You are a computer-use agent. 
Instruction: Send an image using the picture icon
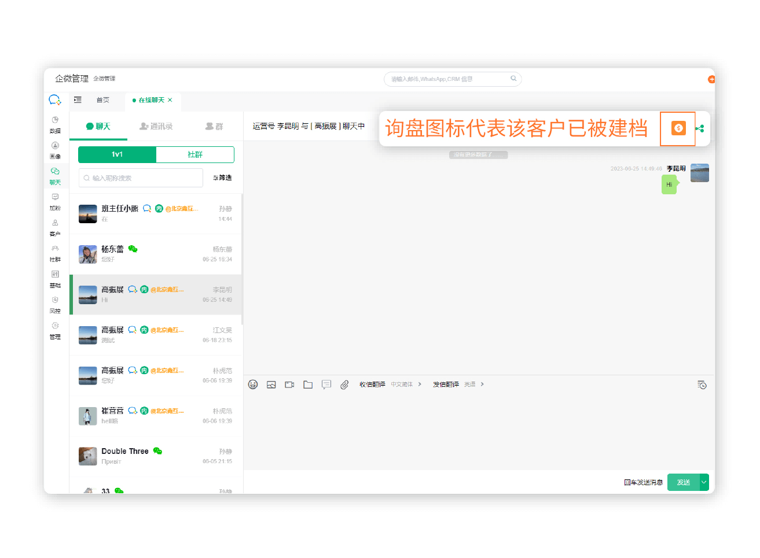point(271,385)
